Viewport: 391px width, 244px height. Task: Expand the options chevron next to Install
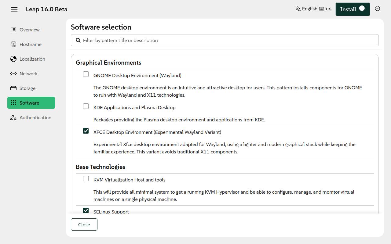pos(378,9)
